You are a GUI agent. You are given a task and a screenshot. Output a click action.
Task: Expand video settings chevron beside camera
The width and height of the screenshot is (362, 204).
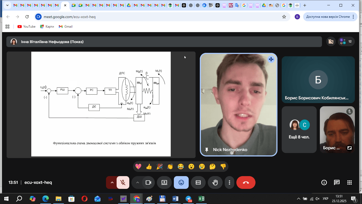[x=137, y=182]
